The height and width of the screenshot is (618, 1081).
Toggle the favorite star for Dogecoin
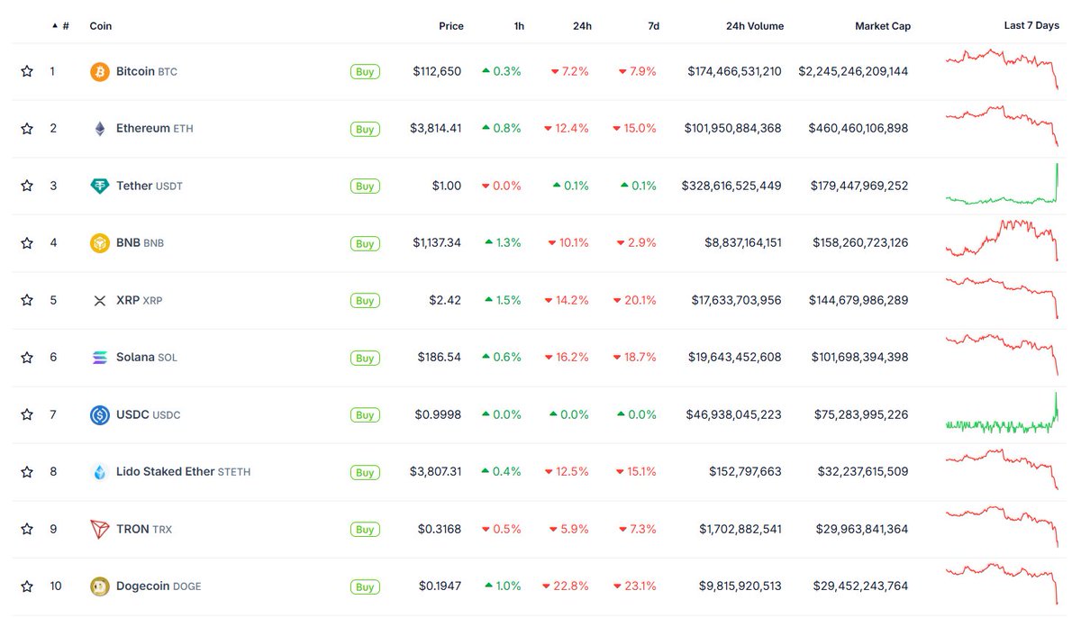click(x=27, y=586)
